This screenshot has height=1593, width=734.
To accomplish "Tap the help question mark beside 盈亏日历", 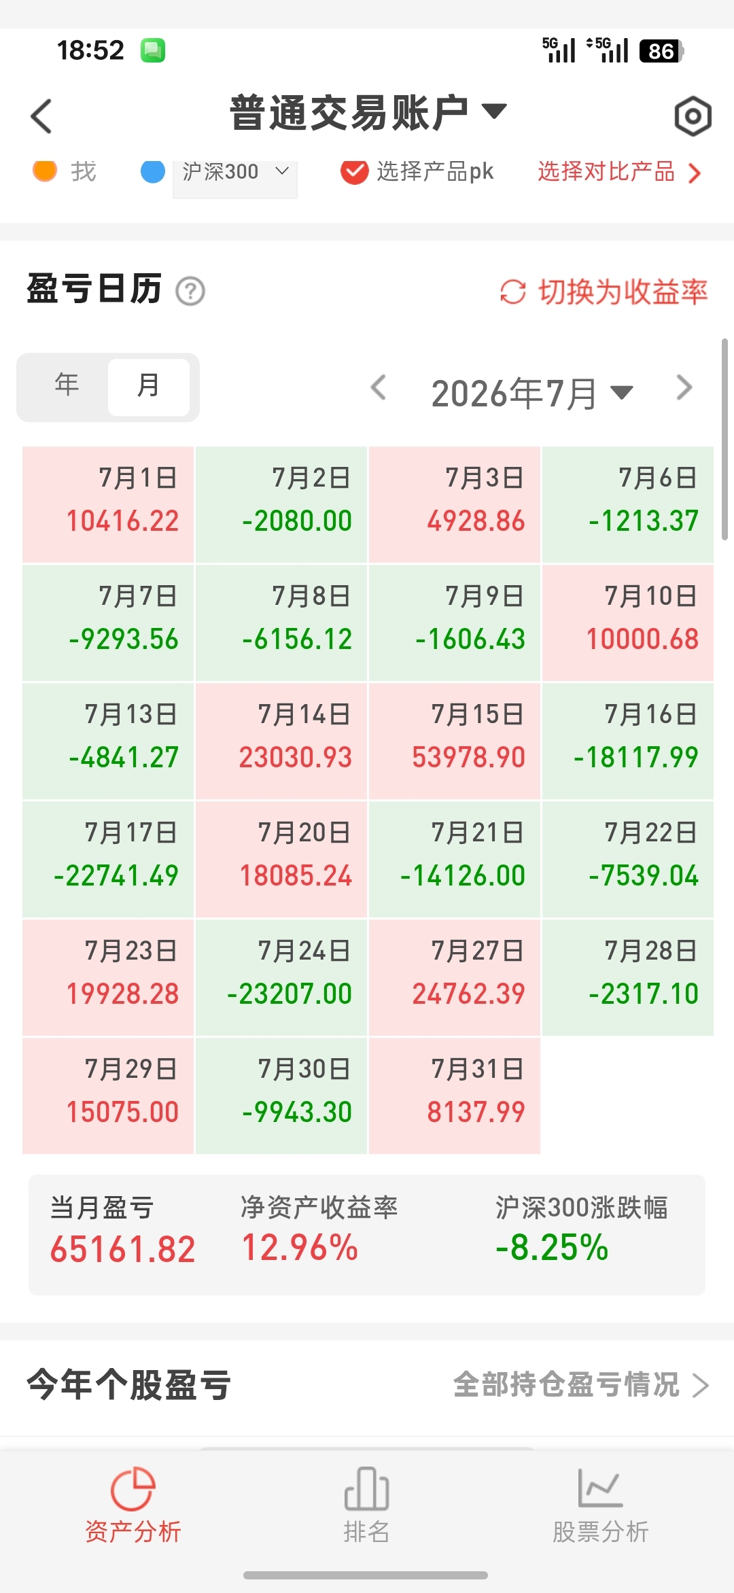I will tap(190, 292).
